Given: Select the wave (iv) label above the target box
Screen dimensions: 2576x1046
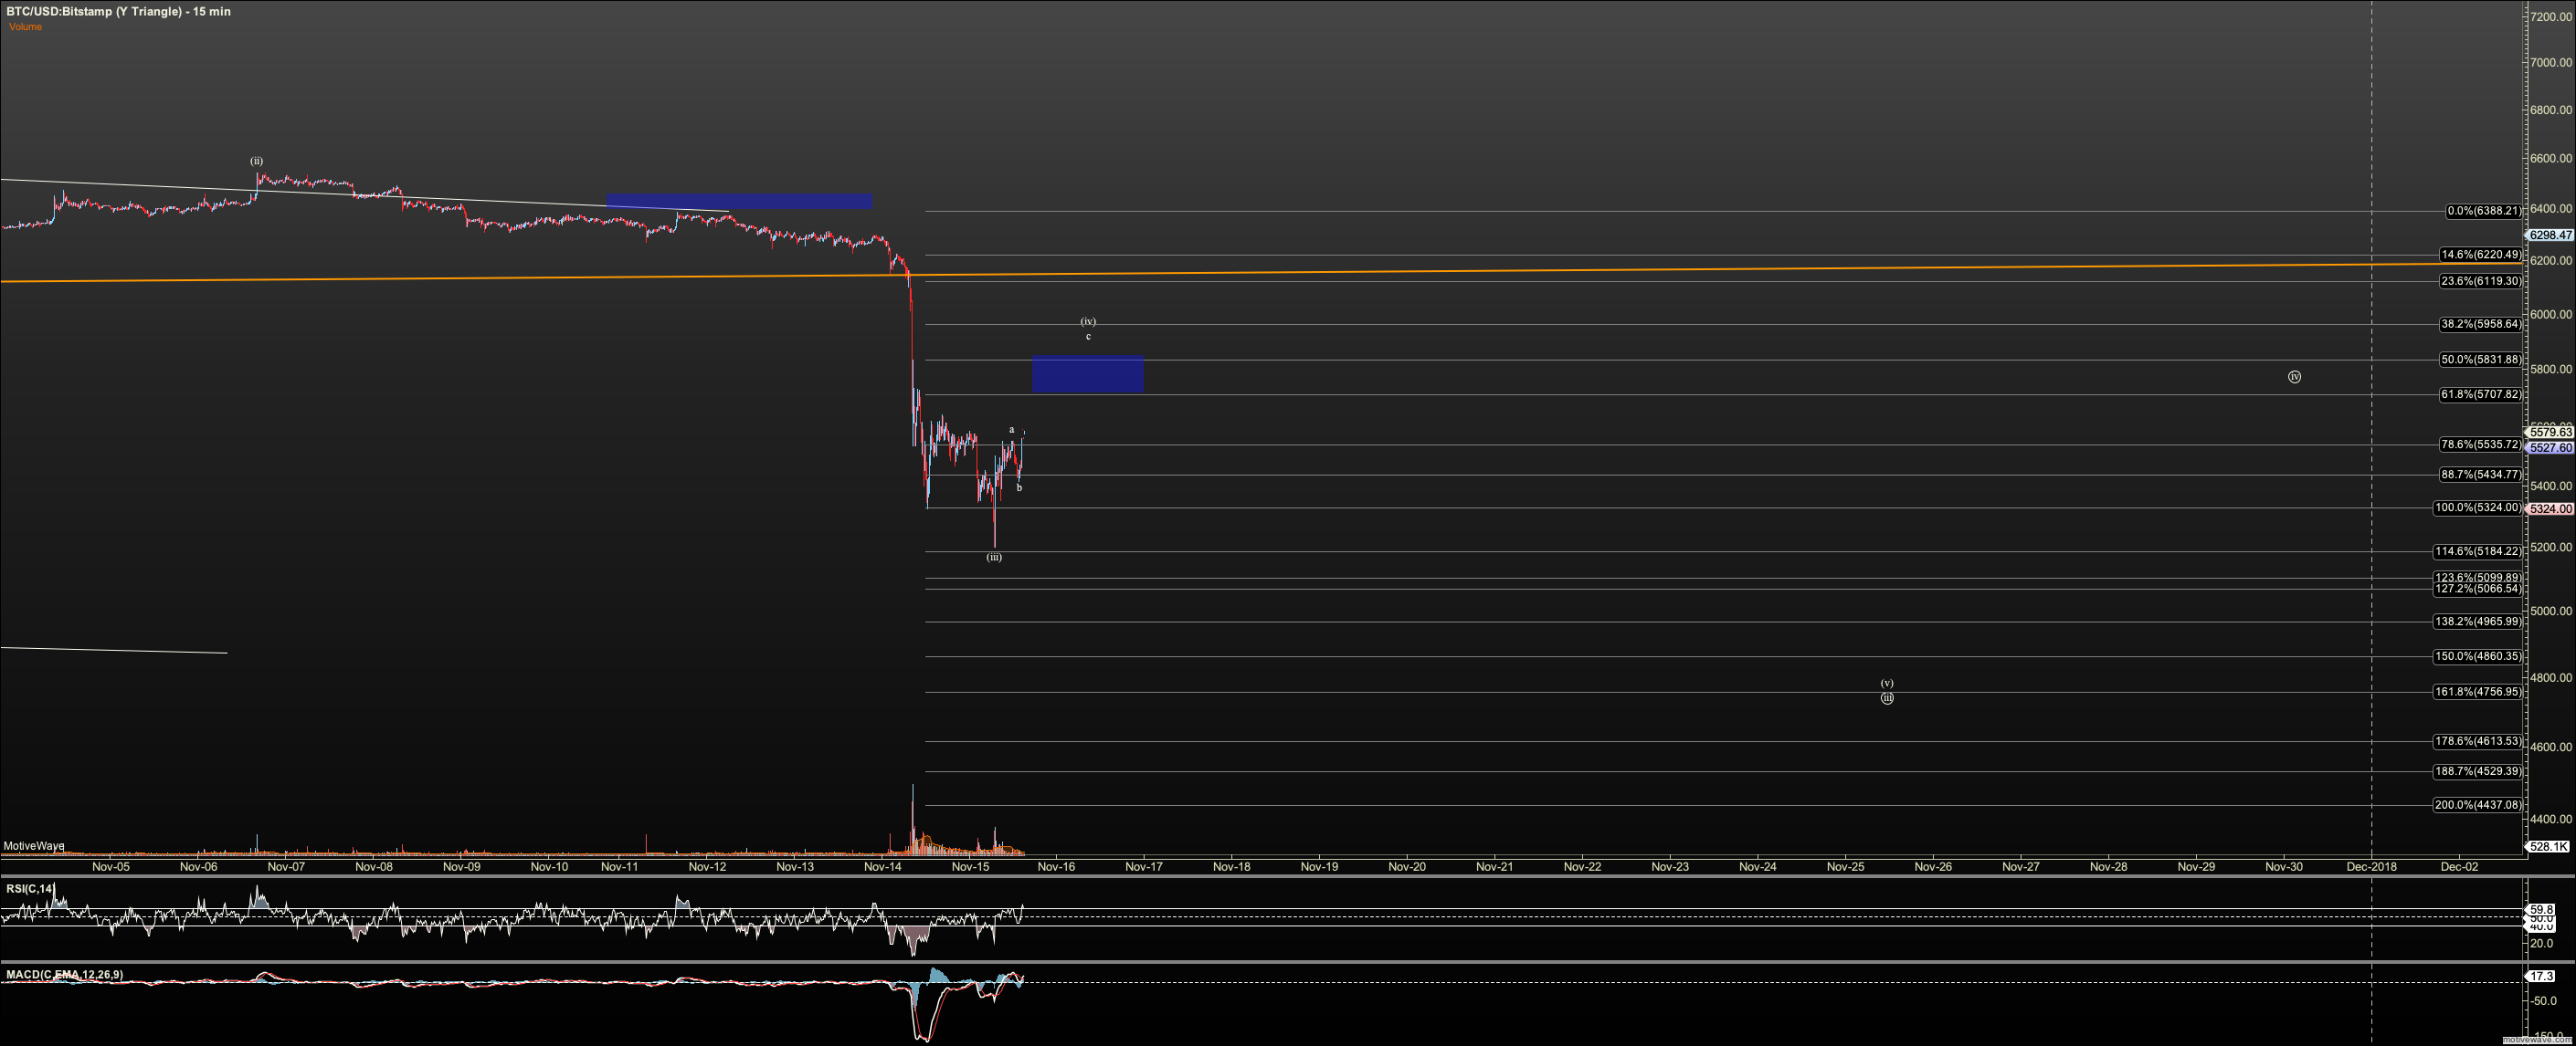Looking at the screenshot, I should (x=1088, y=321).
